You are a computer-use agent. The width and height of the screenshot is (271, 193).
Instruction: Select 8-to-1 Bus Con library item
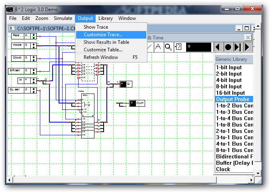(x=234, y=150)
